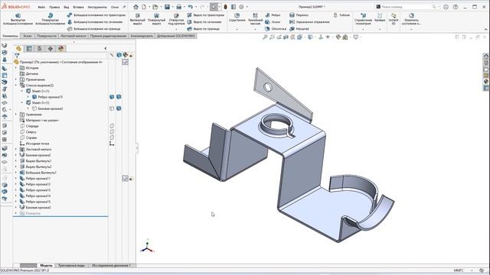Expand the Вырез-Вытянуть1 feature node
490x275 pixels.
point(16,161)
